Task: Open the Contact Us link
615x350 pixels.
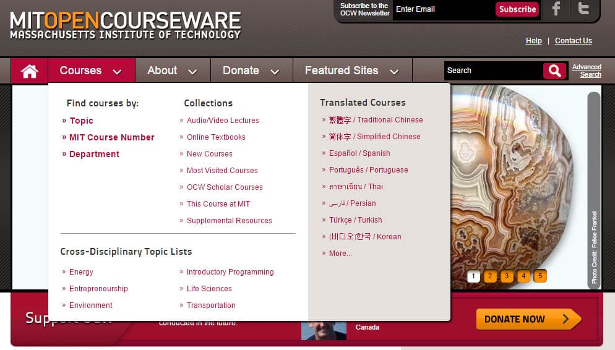Action: point(573,41)
